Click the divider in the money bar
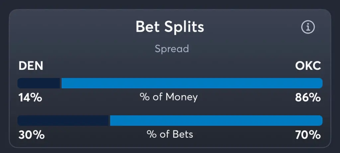This screenshot has height=153, width=340. tap(61, 83)
